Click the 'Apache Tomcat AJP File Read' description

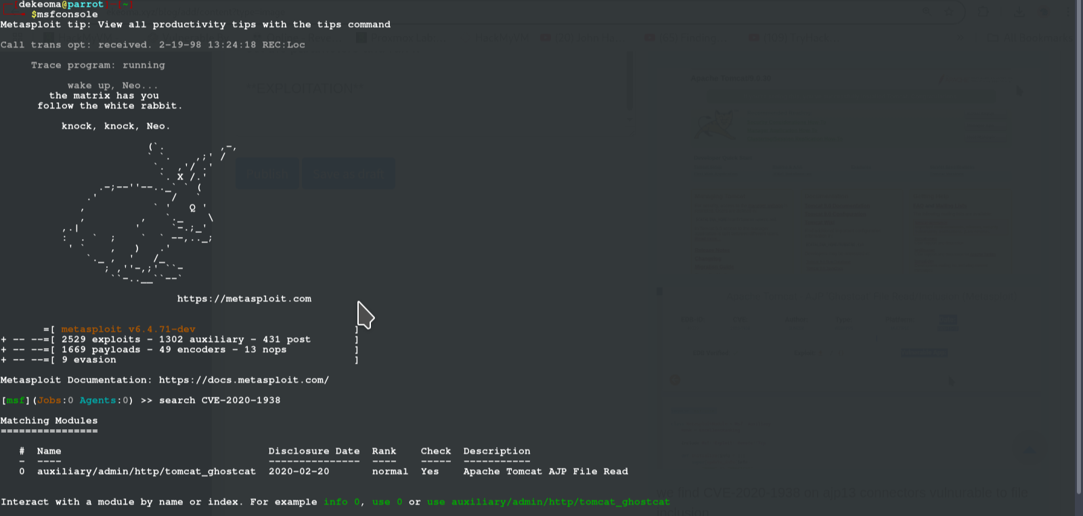(x=546, y=471)
